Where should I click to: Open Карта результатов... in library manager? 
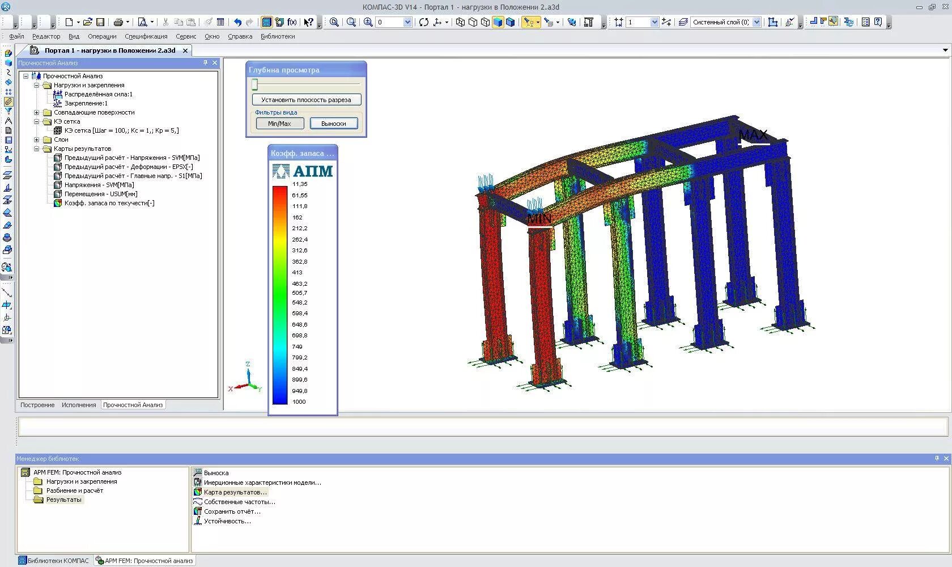[x=235, y=492]
